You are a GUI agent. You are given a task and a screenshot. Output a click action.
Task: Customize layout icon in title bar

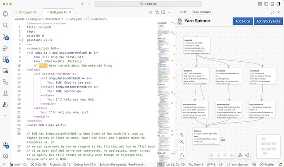click(260, 4)
